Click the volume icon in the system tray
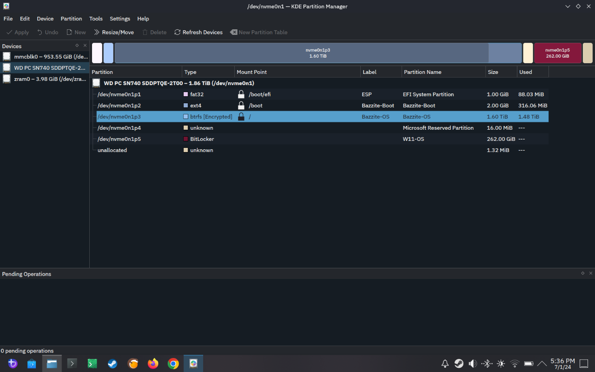This screenshot has height=372, width=595. tap(473, 363)
